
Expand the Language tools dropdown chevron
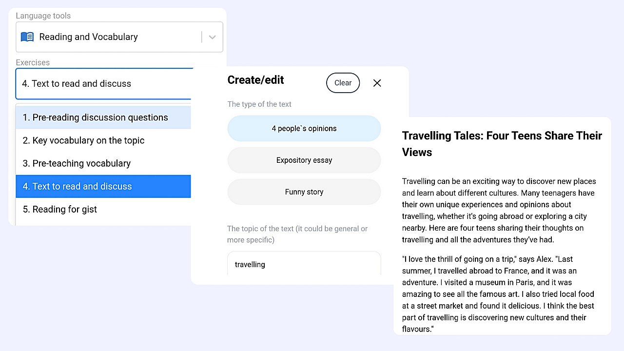pos(212,37)
